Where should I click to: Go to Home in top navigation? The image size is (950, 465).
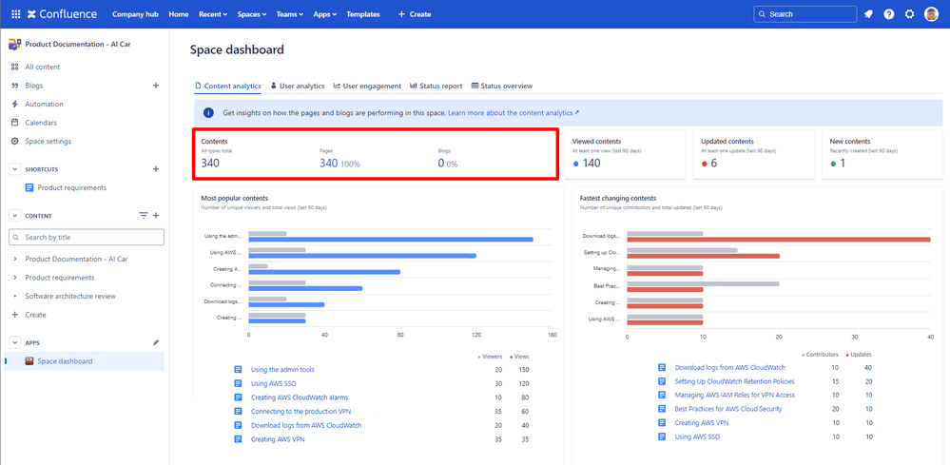click(179, 14)
